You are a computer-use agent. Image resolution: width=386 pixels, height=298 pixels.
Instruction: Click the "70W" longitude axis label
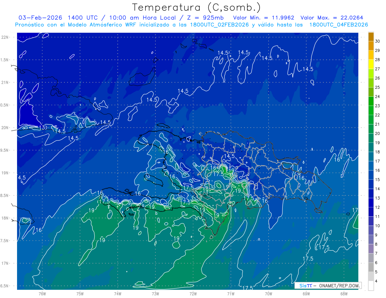(268, 294)
